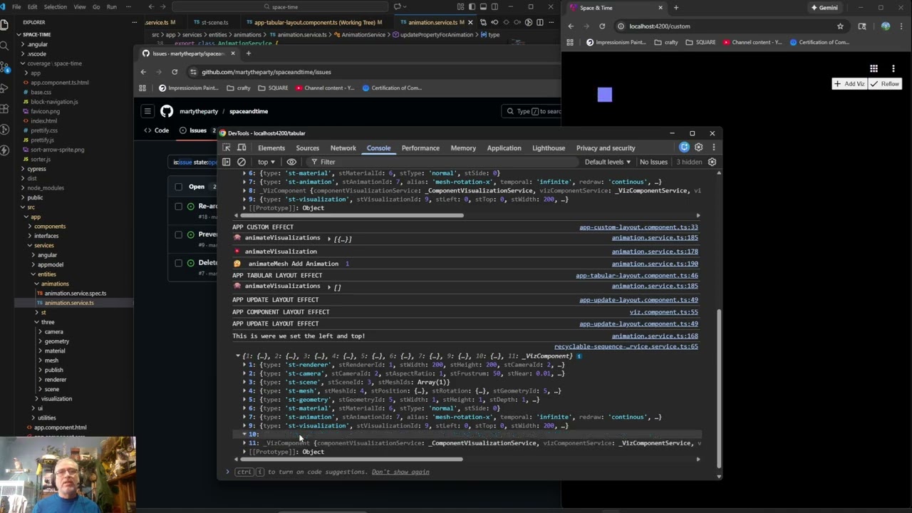Expand the cypress folder in Explorer
The image size is (912, 513).
(x=36, y=169)
